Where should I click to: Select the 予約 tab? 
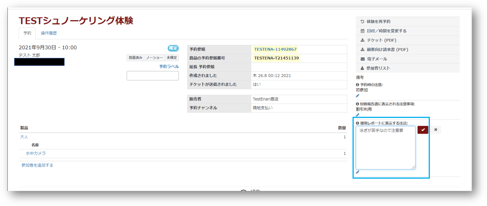27,33
